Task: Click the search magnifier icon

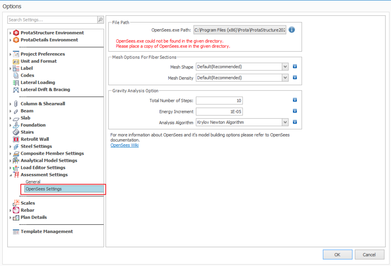Action: [x=100, y=20]
